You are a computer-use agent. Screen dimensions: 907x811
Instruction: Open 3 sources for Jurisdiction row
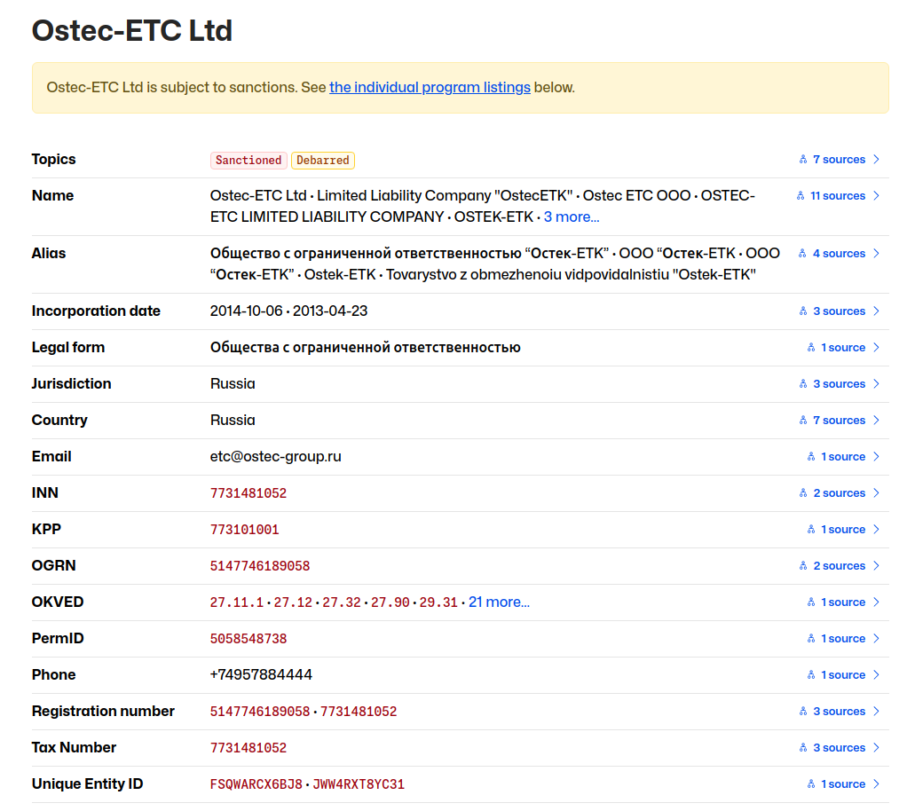pyautogui.click(x=839, y=384)
